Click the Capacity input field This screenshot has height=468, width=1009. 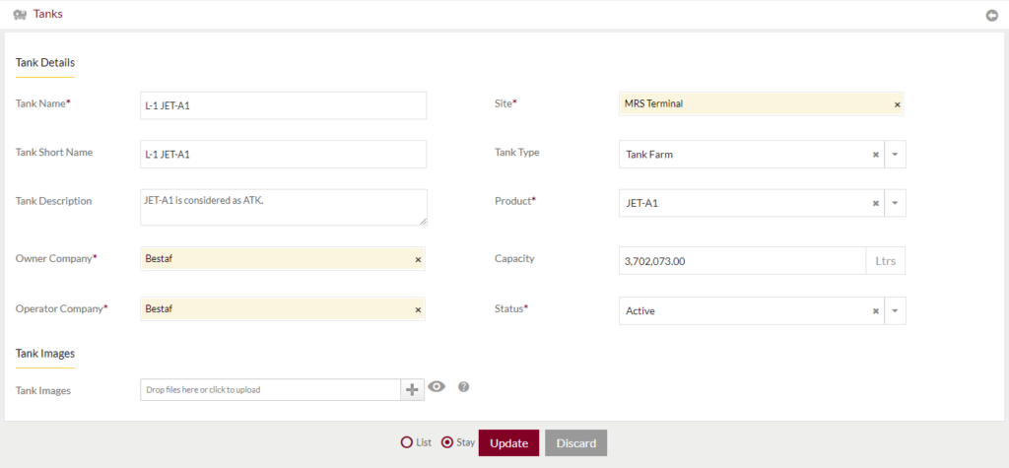coord(743,261)
